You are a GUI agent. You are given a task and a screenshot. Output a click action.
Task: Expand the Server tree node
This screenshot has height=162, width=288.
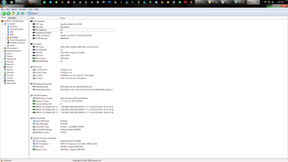pyautogui.click(x=3, y=54)
